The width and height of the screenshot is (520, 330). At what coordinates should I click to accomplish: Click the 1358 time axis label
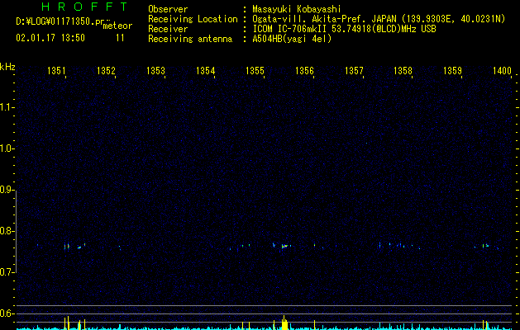pyautogui.click(x=403, y=71)
